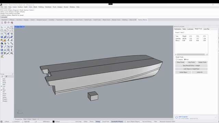
Task: Switch to the Hydrostatics panel tab
Action: (178, 29)
